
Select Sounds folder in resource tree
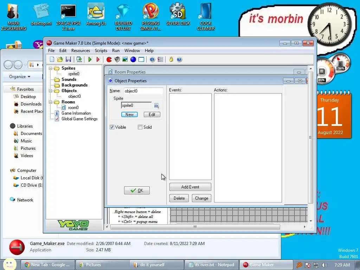69,79
